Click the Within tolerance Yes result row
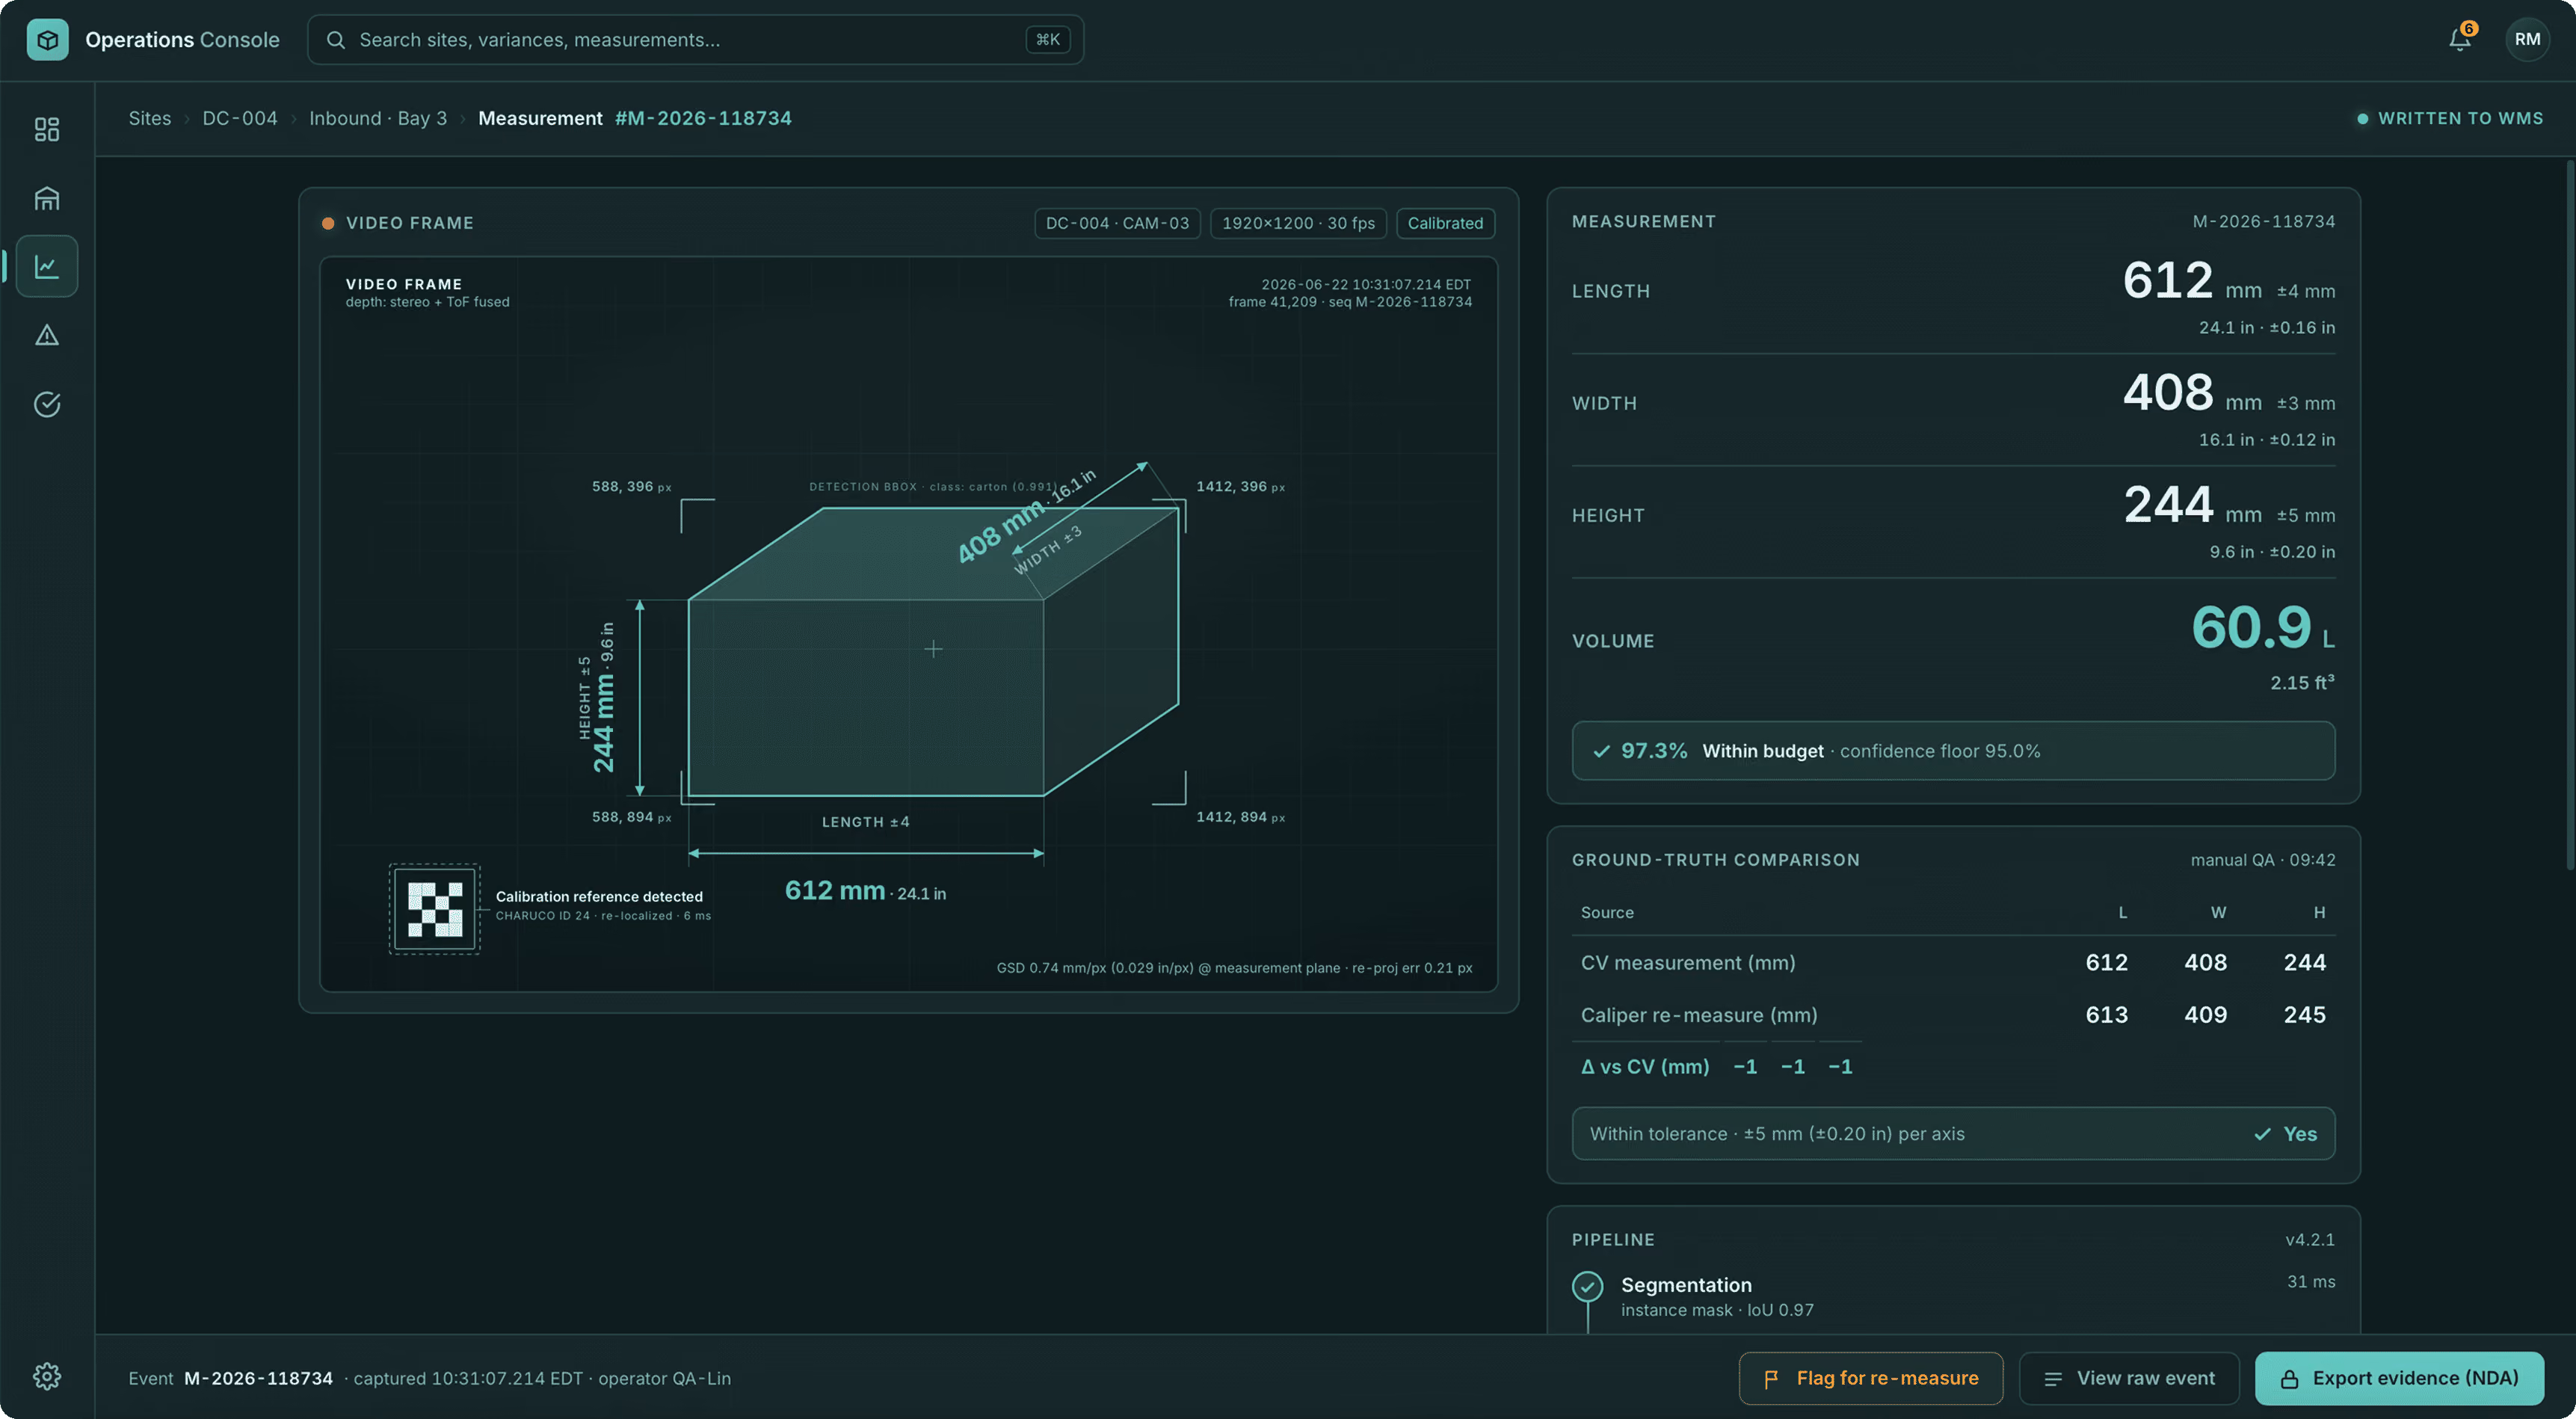This screenshot has height=1419, width=2576. [1953, 1133]
